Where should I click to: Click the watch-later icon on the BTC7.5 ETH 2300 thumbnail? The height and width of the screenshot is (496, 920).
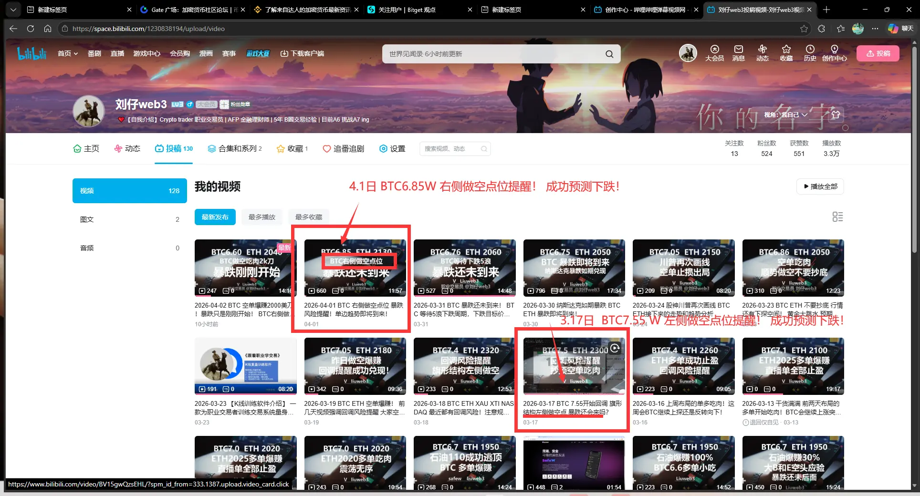[x=615, y=348]
